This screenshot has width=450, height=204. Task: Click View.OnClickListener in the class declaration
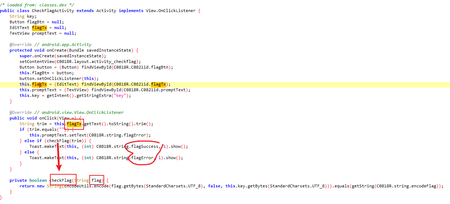pyautogui.click(x=171, y=11)
